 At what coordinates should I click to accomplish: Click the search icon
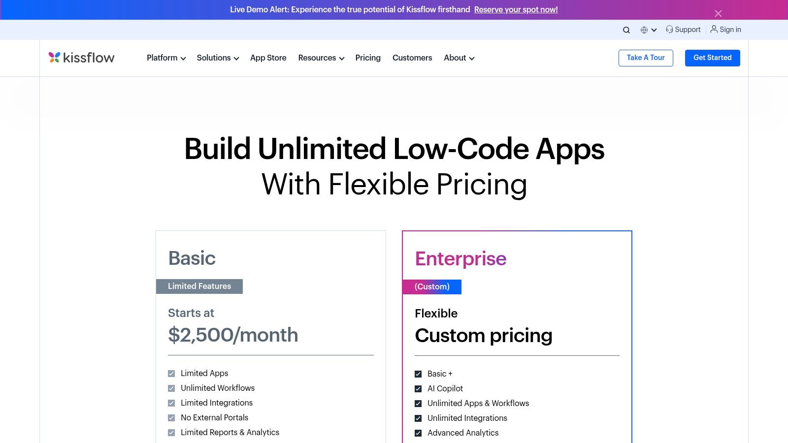coord(626,30)
